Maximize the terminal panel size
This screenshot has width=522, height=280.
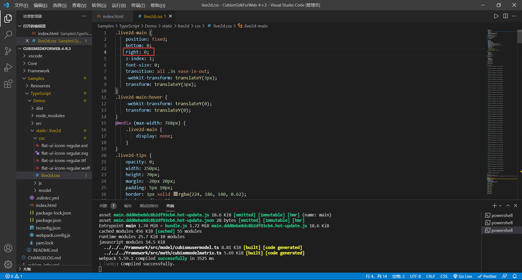pyautogui.click(x=508, y=206)
